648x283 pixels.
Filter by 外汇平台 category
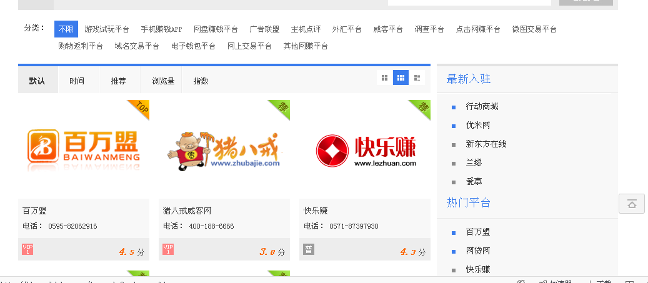click(347, 29)
